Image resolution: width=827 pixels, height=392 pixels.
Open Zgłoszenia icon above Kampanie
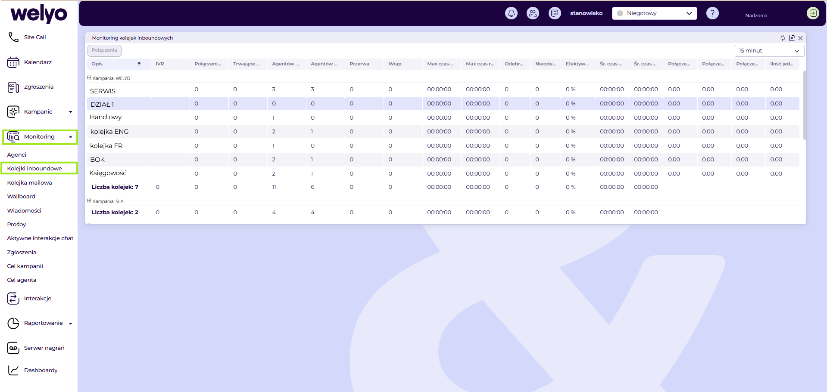click(x=13, y=87)
